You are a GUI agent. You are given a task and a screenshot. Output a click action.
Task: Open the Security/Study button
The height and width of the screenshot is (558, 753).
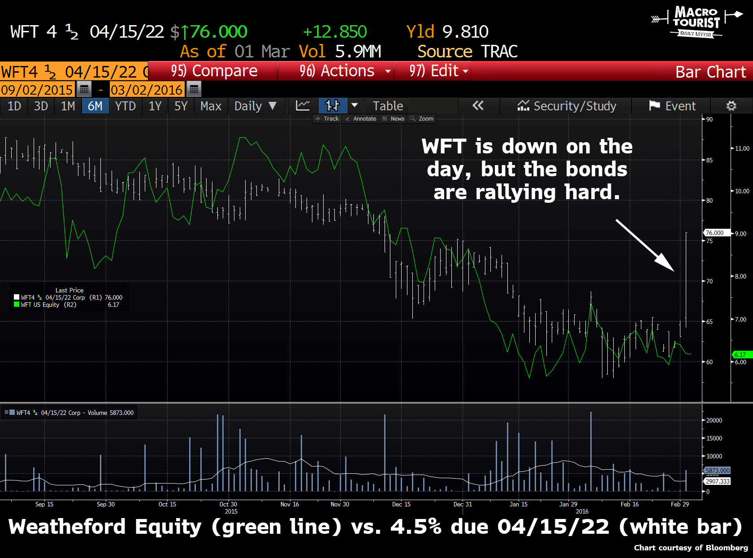coord(566,106)
